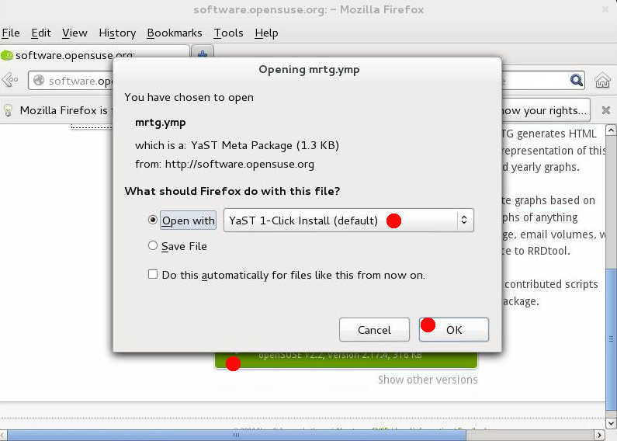Screen dimensions: 617x441
Task: Select the Open with radio button
Action: tap(153, 220)
